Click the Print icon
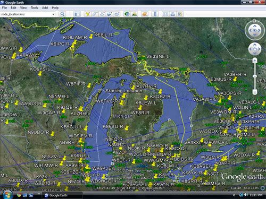This screenshot has height=199, width=266. [173, 14]
